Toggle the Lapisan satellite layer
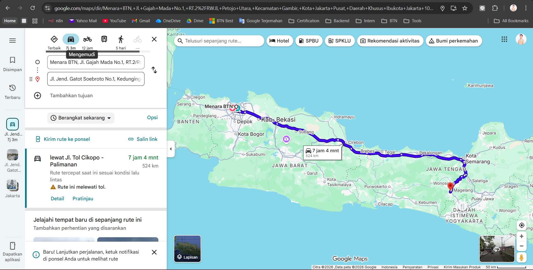 tap(187, 249)
